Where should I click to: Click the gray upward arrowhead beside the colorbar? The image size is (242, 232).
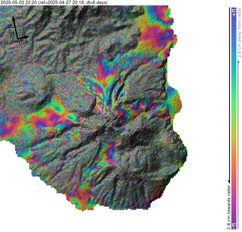[x=239, y=61]
